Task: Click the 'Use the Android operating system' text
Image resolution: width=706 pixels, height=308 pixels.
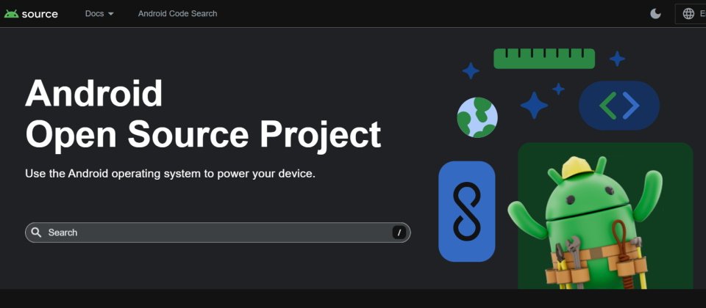Action: (170, 174)
